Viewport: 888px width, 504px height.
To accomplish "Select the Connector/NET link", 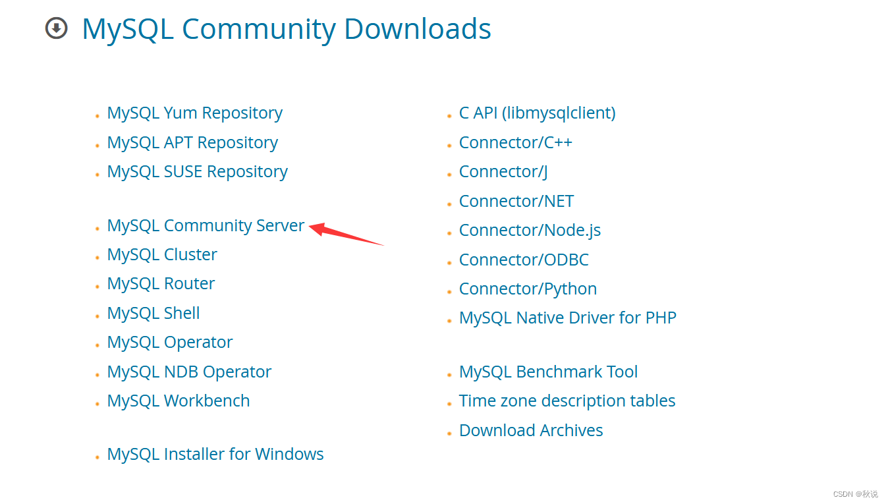I will pos(516,201).
